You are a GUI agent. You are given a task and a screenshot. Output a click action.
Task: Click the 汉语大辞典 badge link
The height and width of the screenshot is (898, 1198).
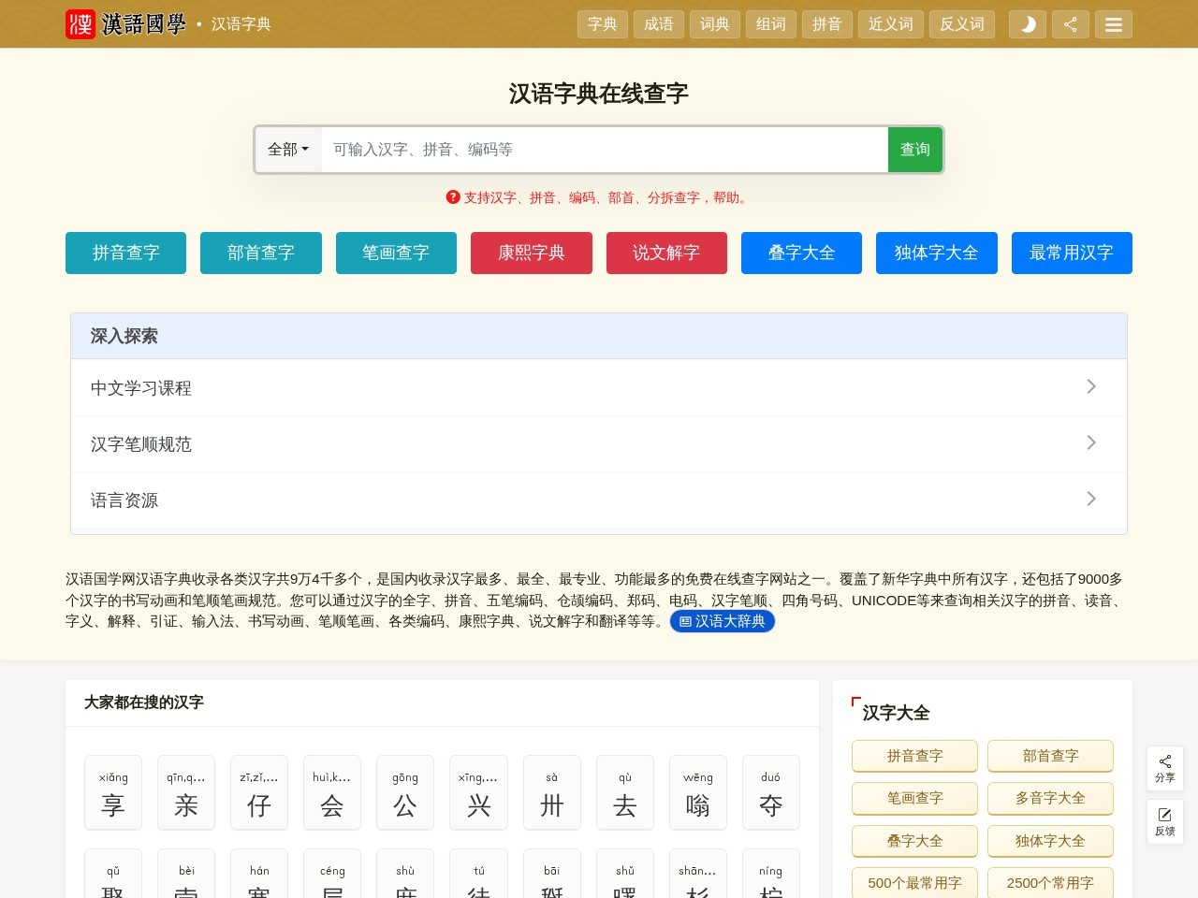[x=723, y=621]
